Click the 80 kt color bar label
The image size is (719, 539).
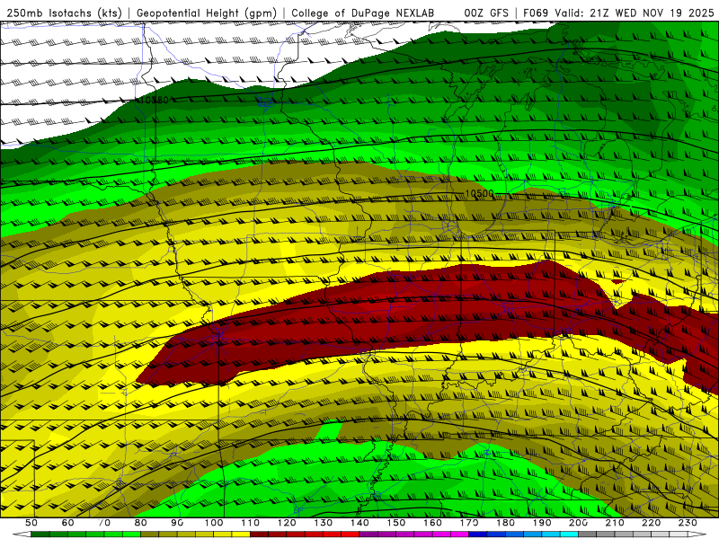(141, 523)
